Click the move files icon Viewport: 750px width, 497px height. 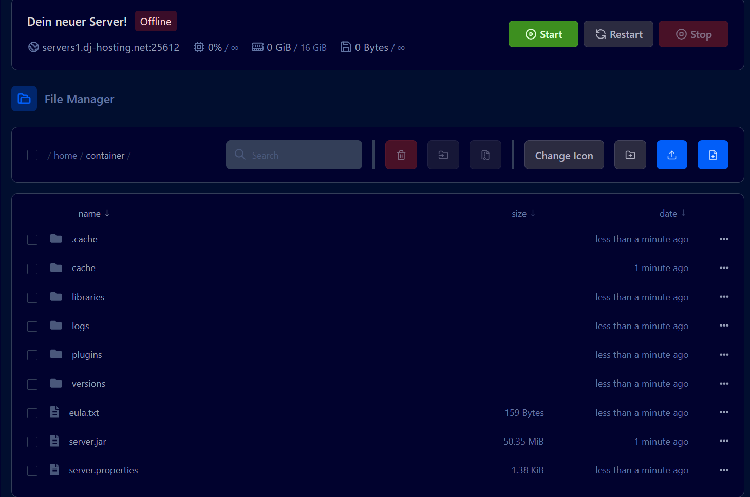(x=443, y=155)
